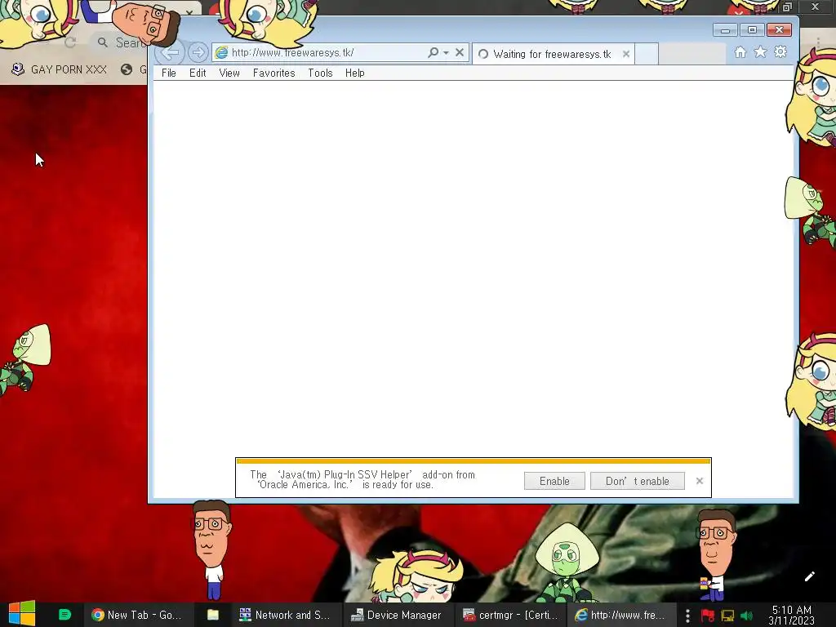Viewport: 836px width, 627px height.
Task: Open the address bar autocomplete dropdown arrow
Action: point(447,52)
